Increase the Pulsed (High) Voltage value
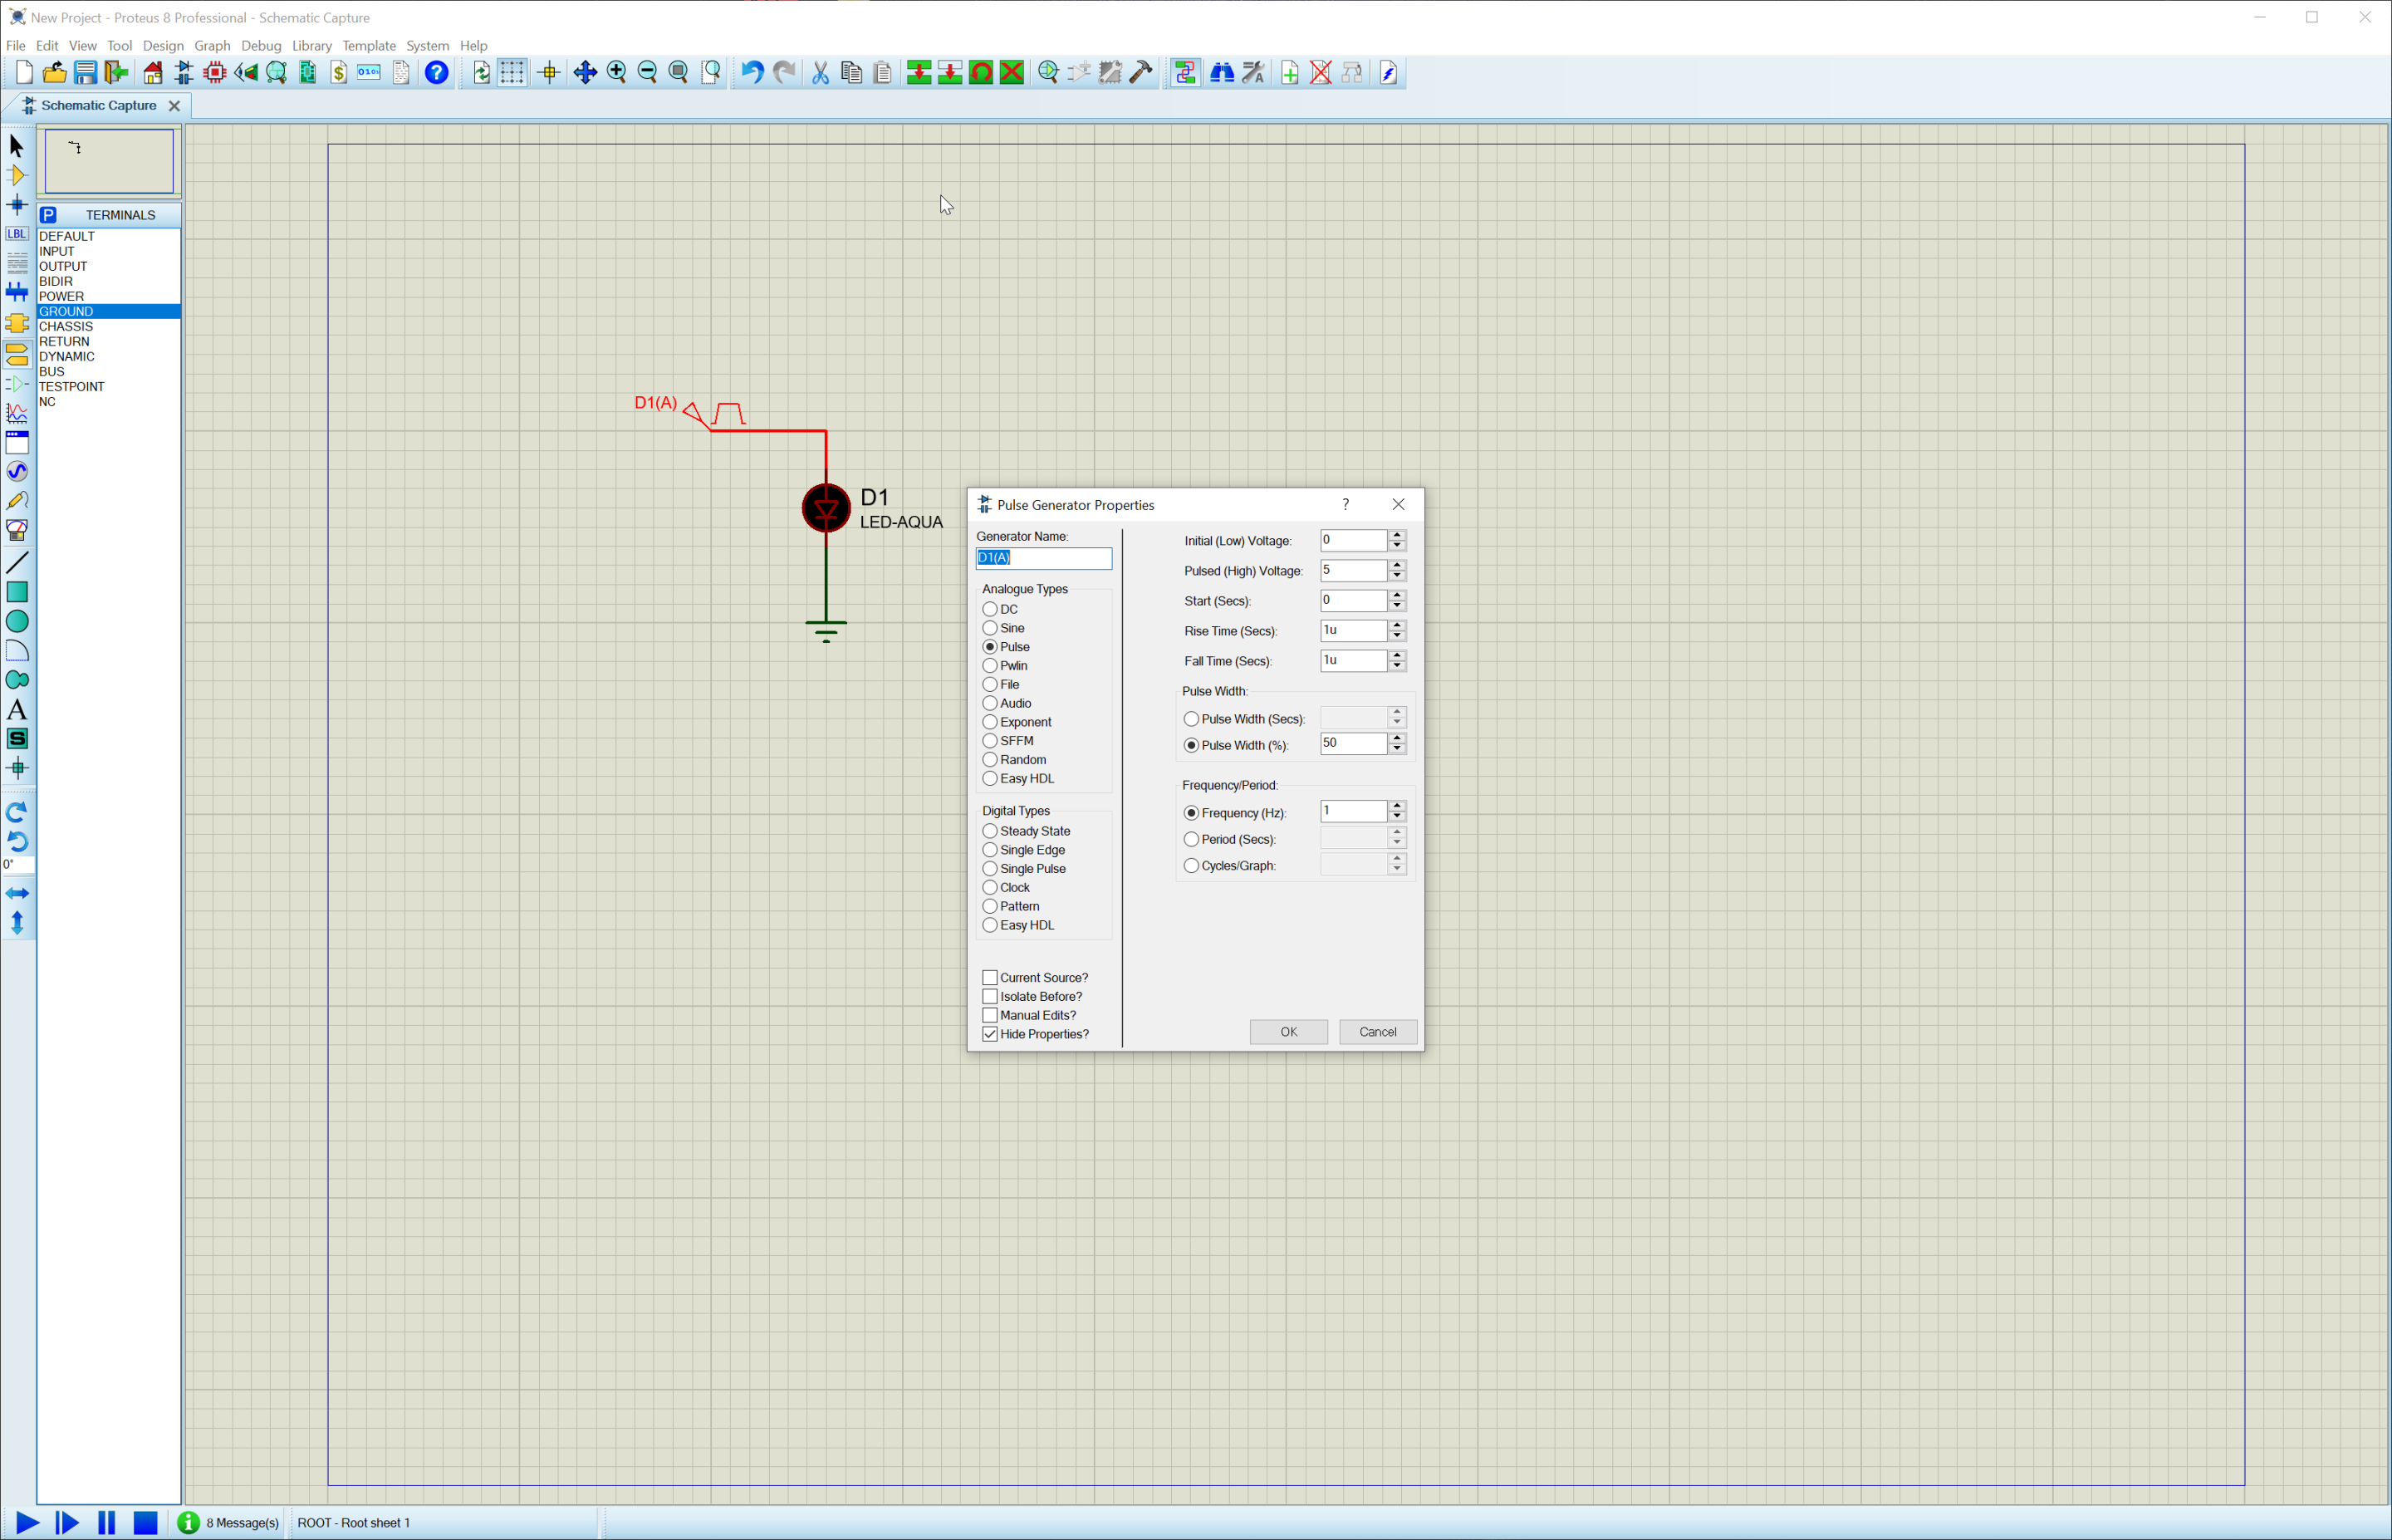Screen dimensions: 2392x1540 point(1396,565)
